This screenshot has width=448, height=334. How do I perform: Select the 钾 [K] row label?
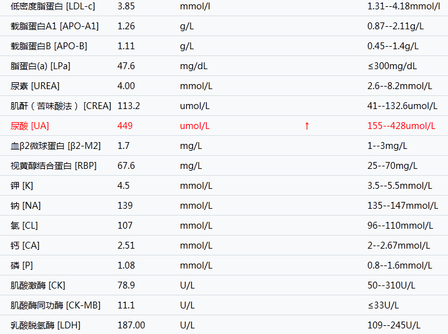point(22,186)
